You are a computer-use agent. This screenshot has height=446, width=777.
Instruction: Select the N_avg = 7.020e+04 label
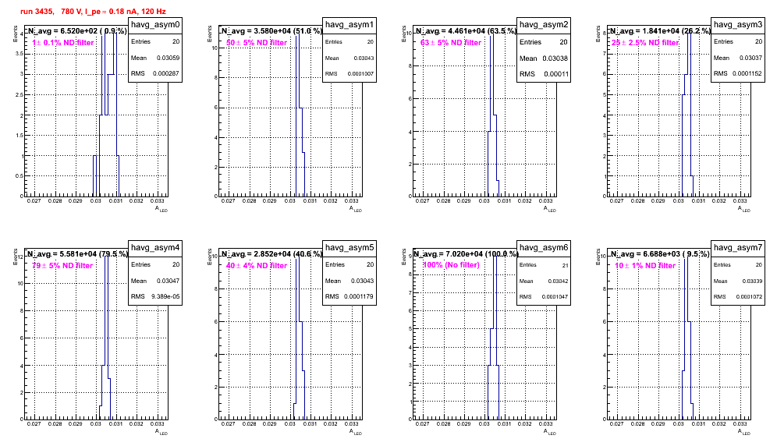(466, 253)
